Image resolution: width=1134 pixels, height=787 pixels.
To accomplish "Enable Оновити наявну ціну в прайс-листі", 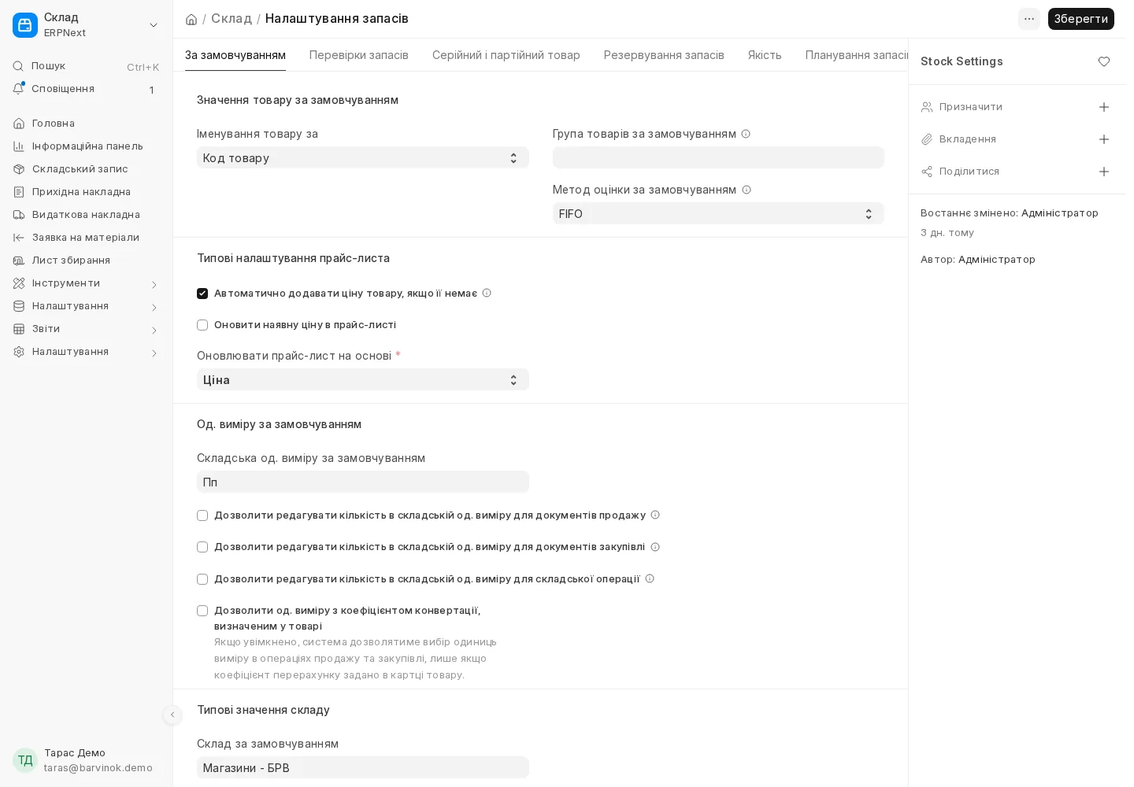I will click(202, 325).
